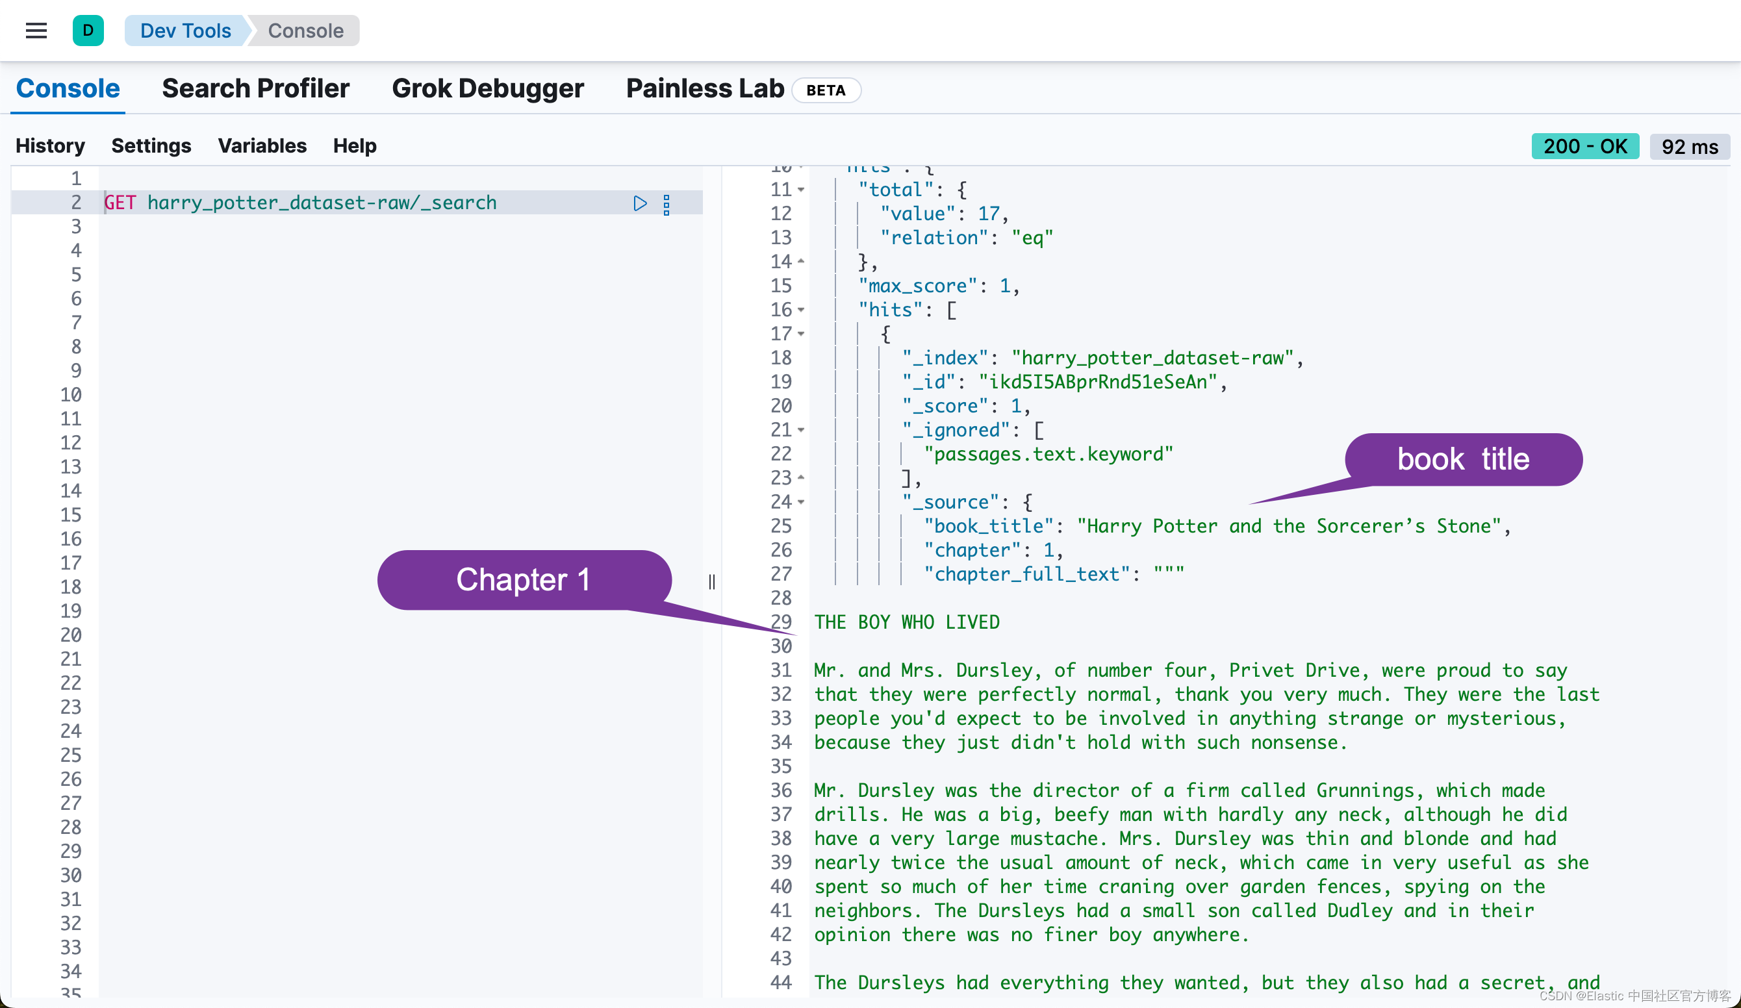The width and height of the screenshot is (1741, 1008).
Task: Fold the "_source" object at line 24
Action: click(x=801, y=501)
